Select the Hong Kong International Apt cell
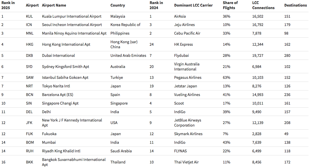This screenshot has width=310, height=168. [x=66, y=44]
